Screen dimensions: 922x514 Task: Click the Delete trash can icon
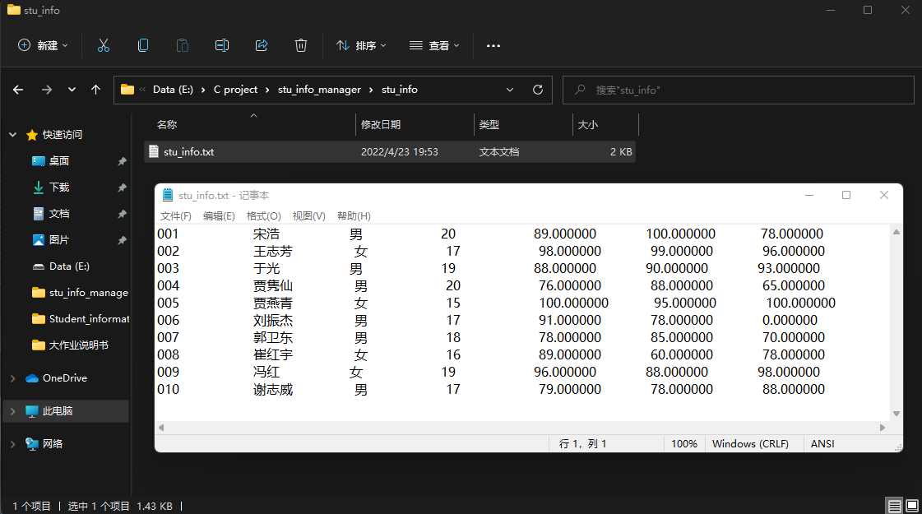(301, 45)
